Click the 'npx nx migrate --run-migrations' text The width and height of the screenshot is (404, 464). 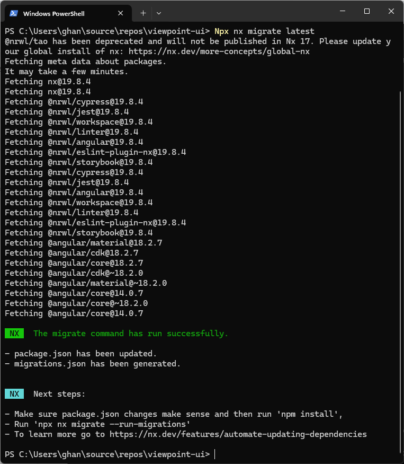point(112,424)
